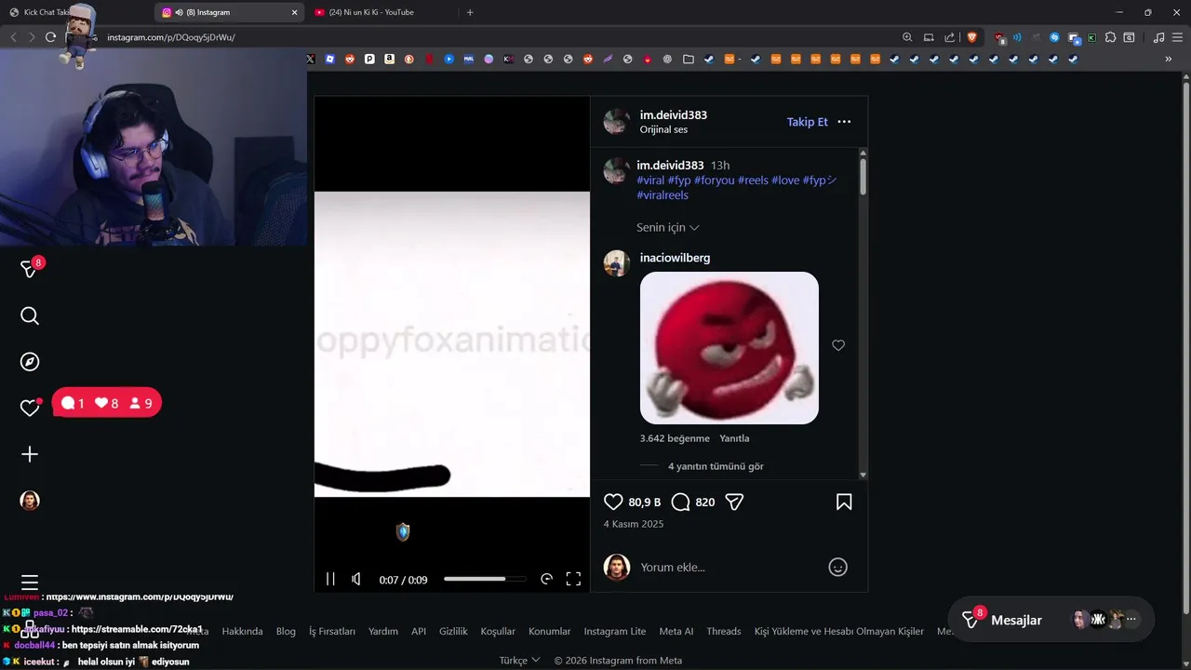Switch to the Ni un Ki Ki YouTube tab
The image size is (1191, 670).
click(x=371, y=12)
